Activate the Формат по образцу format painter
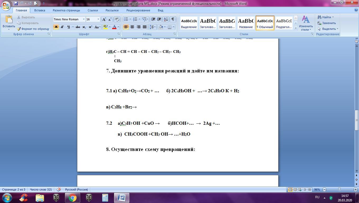Image resolution: width=359 pixels, height=203 pixels. pyautogui.click(x=33, y=29)
